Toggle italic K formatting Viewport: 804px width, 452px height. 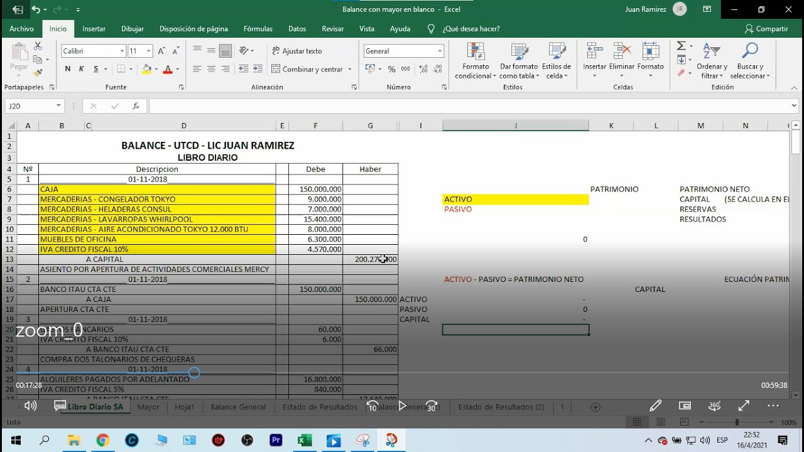[82, 69]
